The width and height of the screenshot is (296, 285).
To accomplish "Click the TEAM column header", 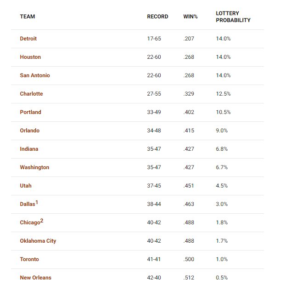I will coord(28,17).
